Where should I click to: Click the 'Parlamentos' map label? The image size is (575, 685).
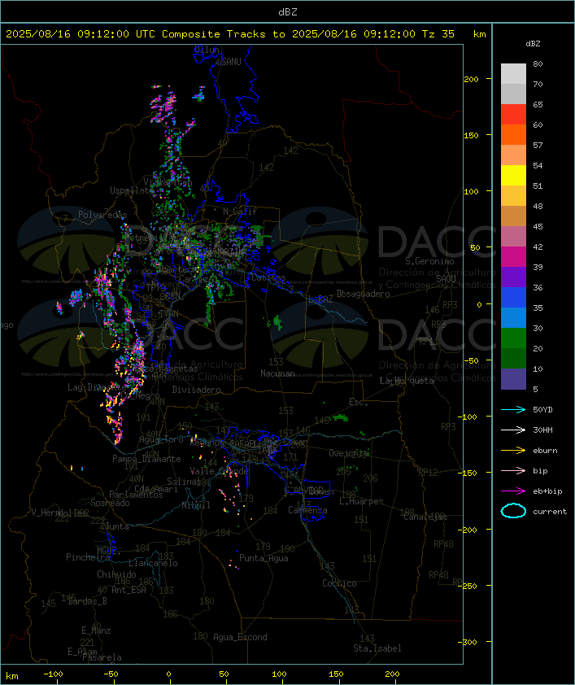136,495
